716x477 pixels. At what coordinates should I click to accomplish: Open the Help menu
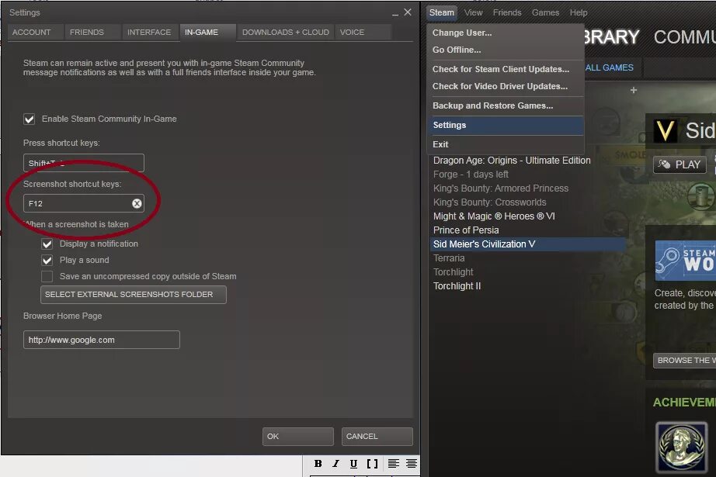(578, 12)
